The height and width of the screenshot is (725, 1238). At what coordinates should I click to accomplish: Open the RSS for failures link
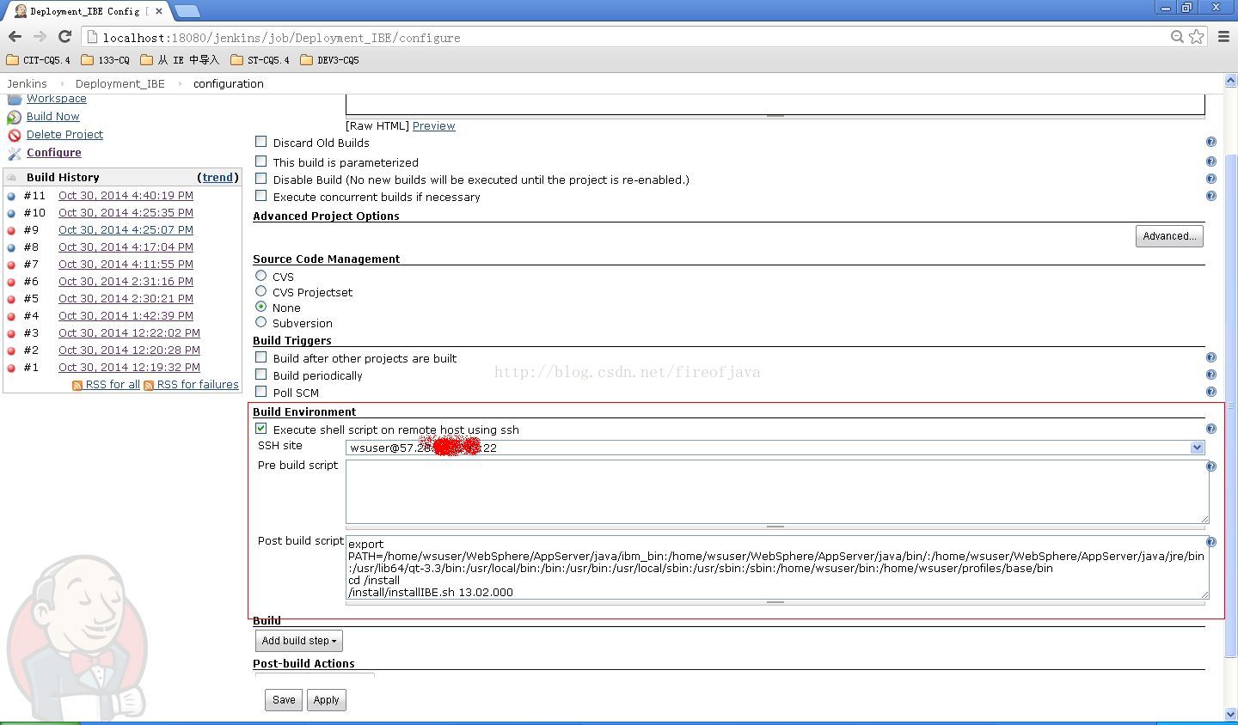point(198,385)
